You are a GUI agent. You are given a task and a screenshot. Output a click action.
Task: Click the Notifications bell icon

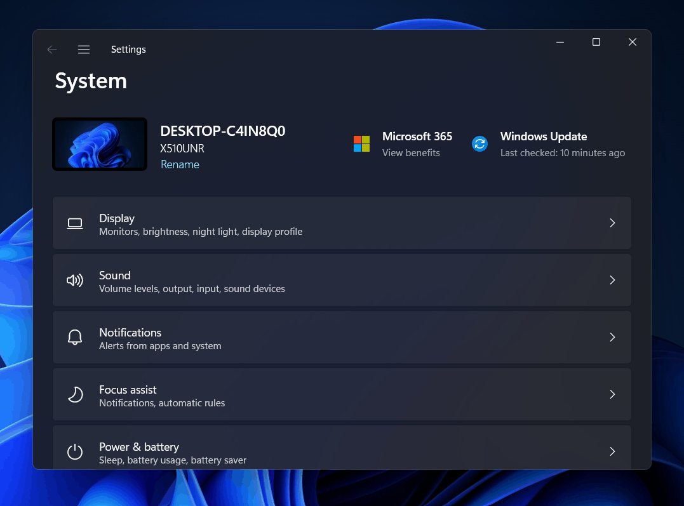point(75,338)
